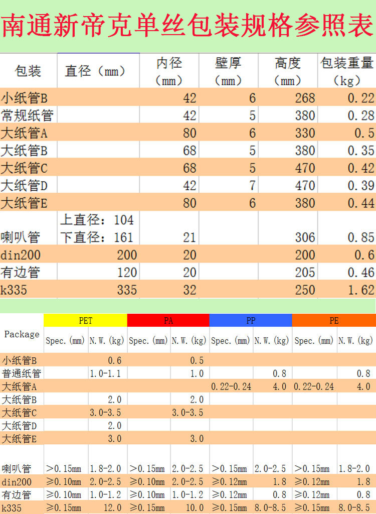Select the PP spec 0.22-0.24 for 大纸管A
This screenshot has height=514, width=376.
pyautogui.click(x=231, y=387)
